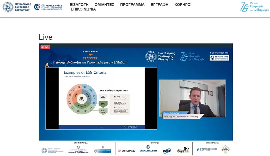The width and height of the screenshot is (270, 156).
Task: Open the ΕΙΣΑΓΩΓΗ menu item
Action: coord(79,5)
